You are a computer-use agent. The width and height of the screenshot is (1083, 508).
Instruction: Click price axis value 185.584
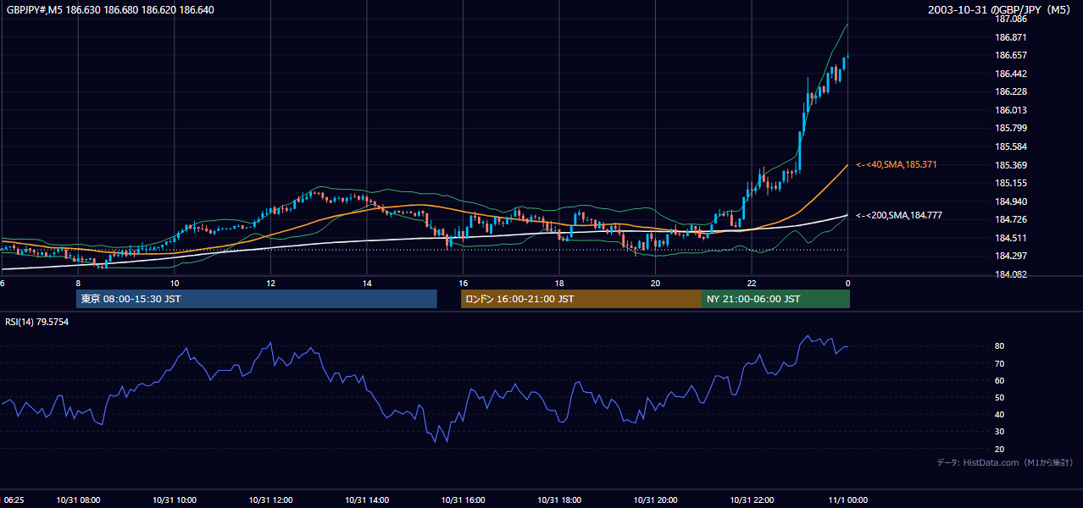(x=1012, y=146)
